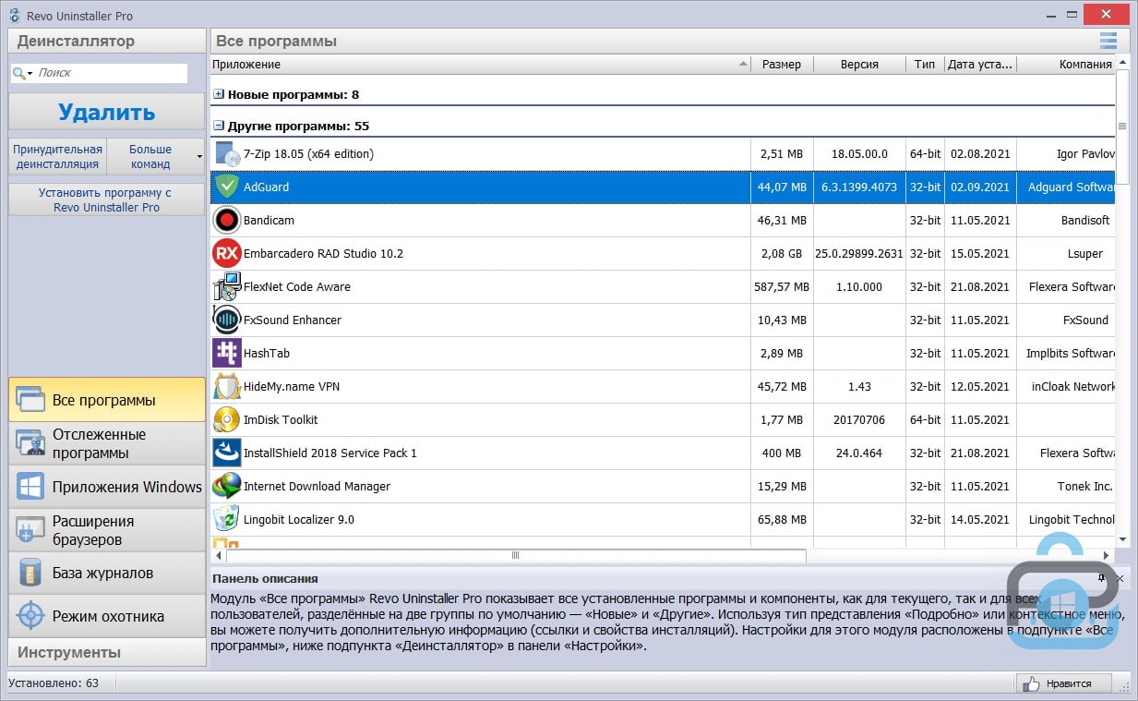Click the FlexNet Code Aware icon

point(226,286)
